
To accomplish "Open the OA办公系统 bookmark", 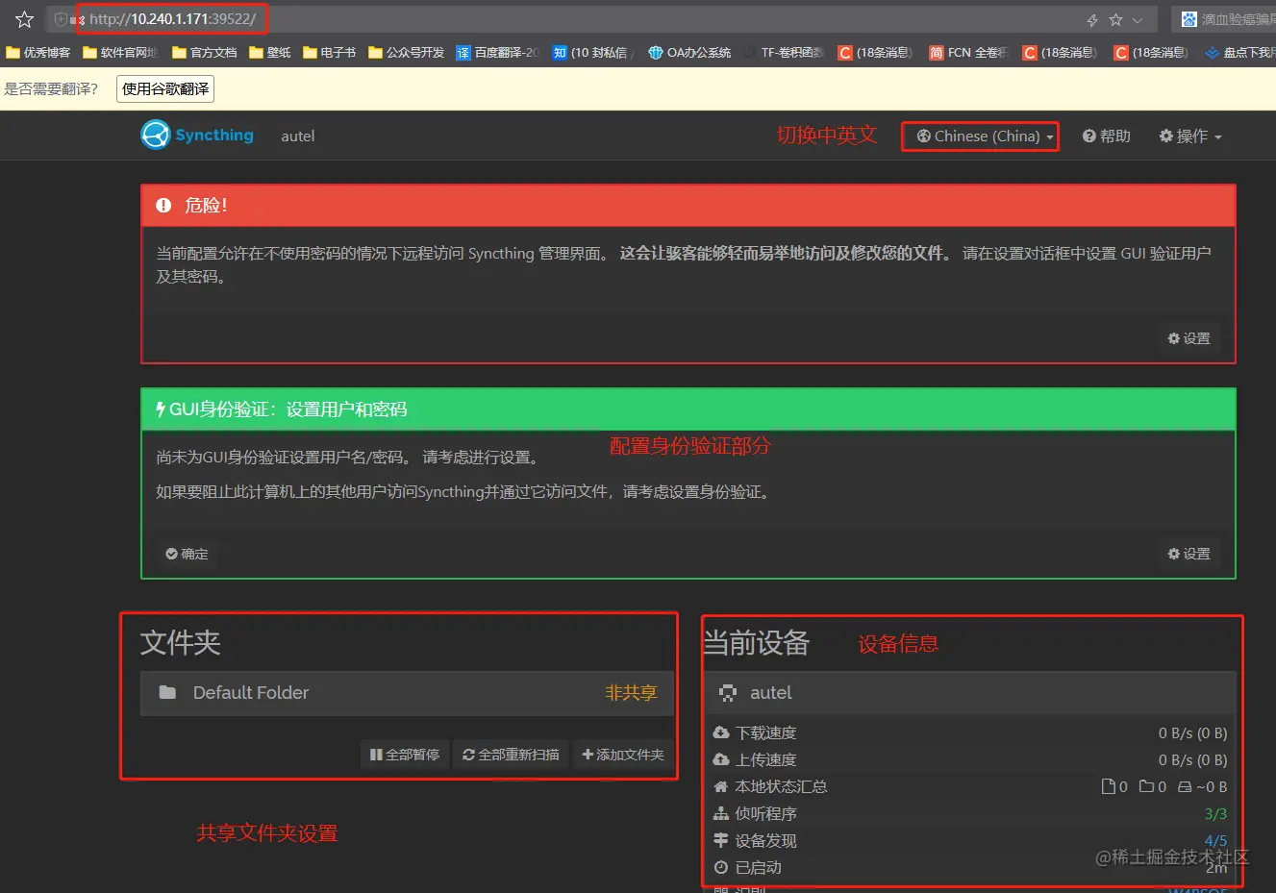I will coord(690,53).
